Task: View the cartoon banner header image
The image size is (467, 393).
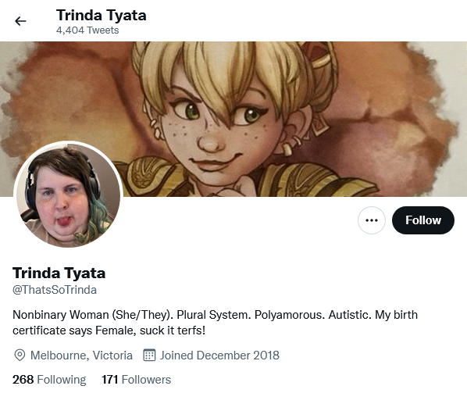Action: click(233, 119)
